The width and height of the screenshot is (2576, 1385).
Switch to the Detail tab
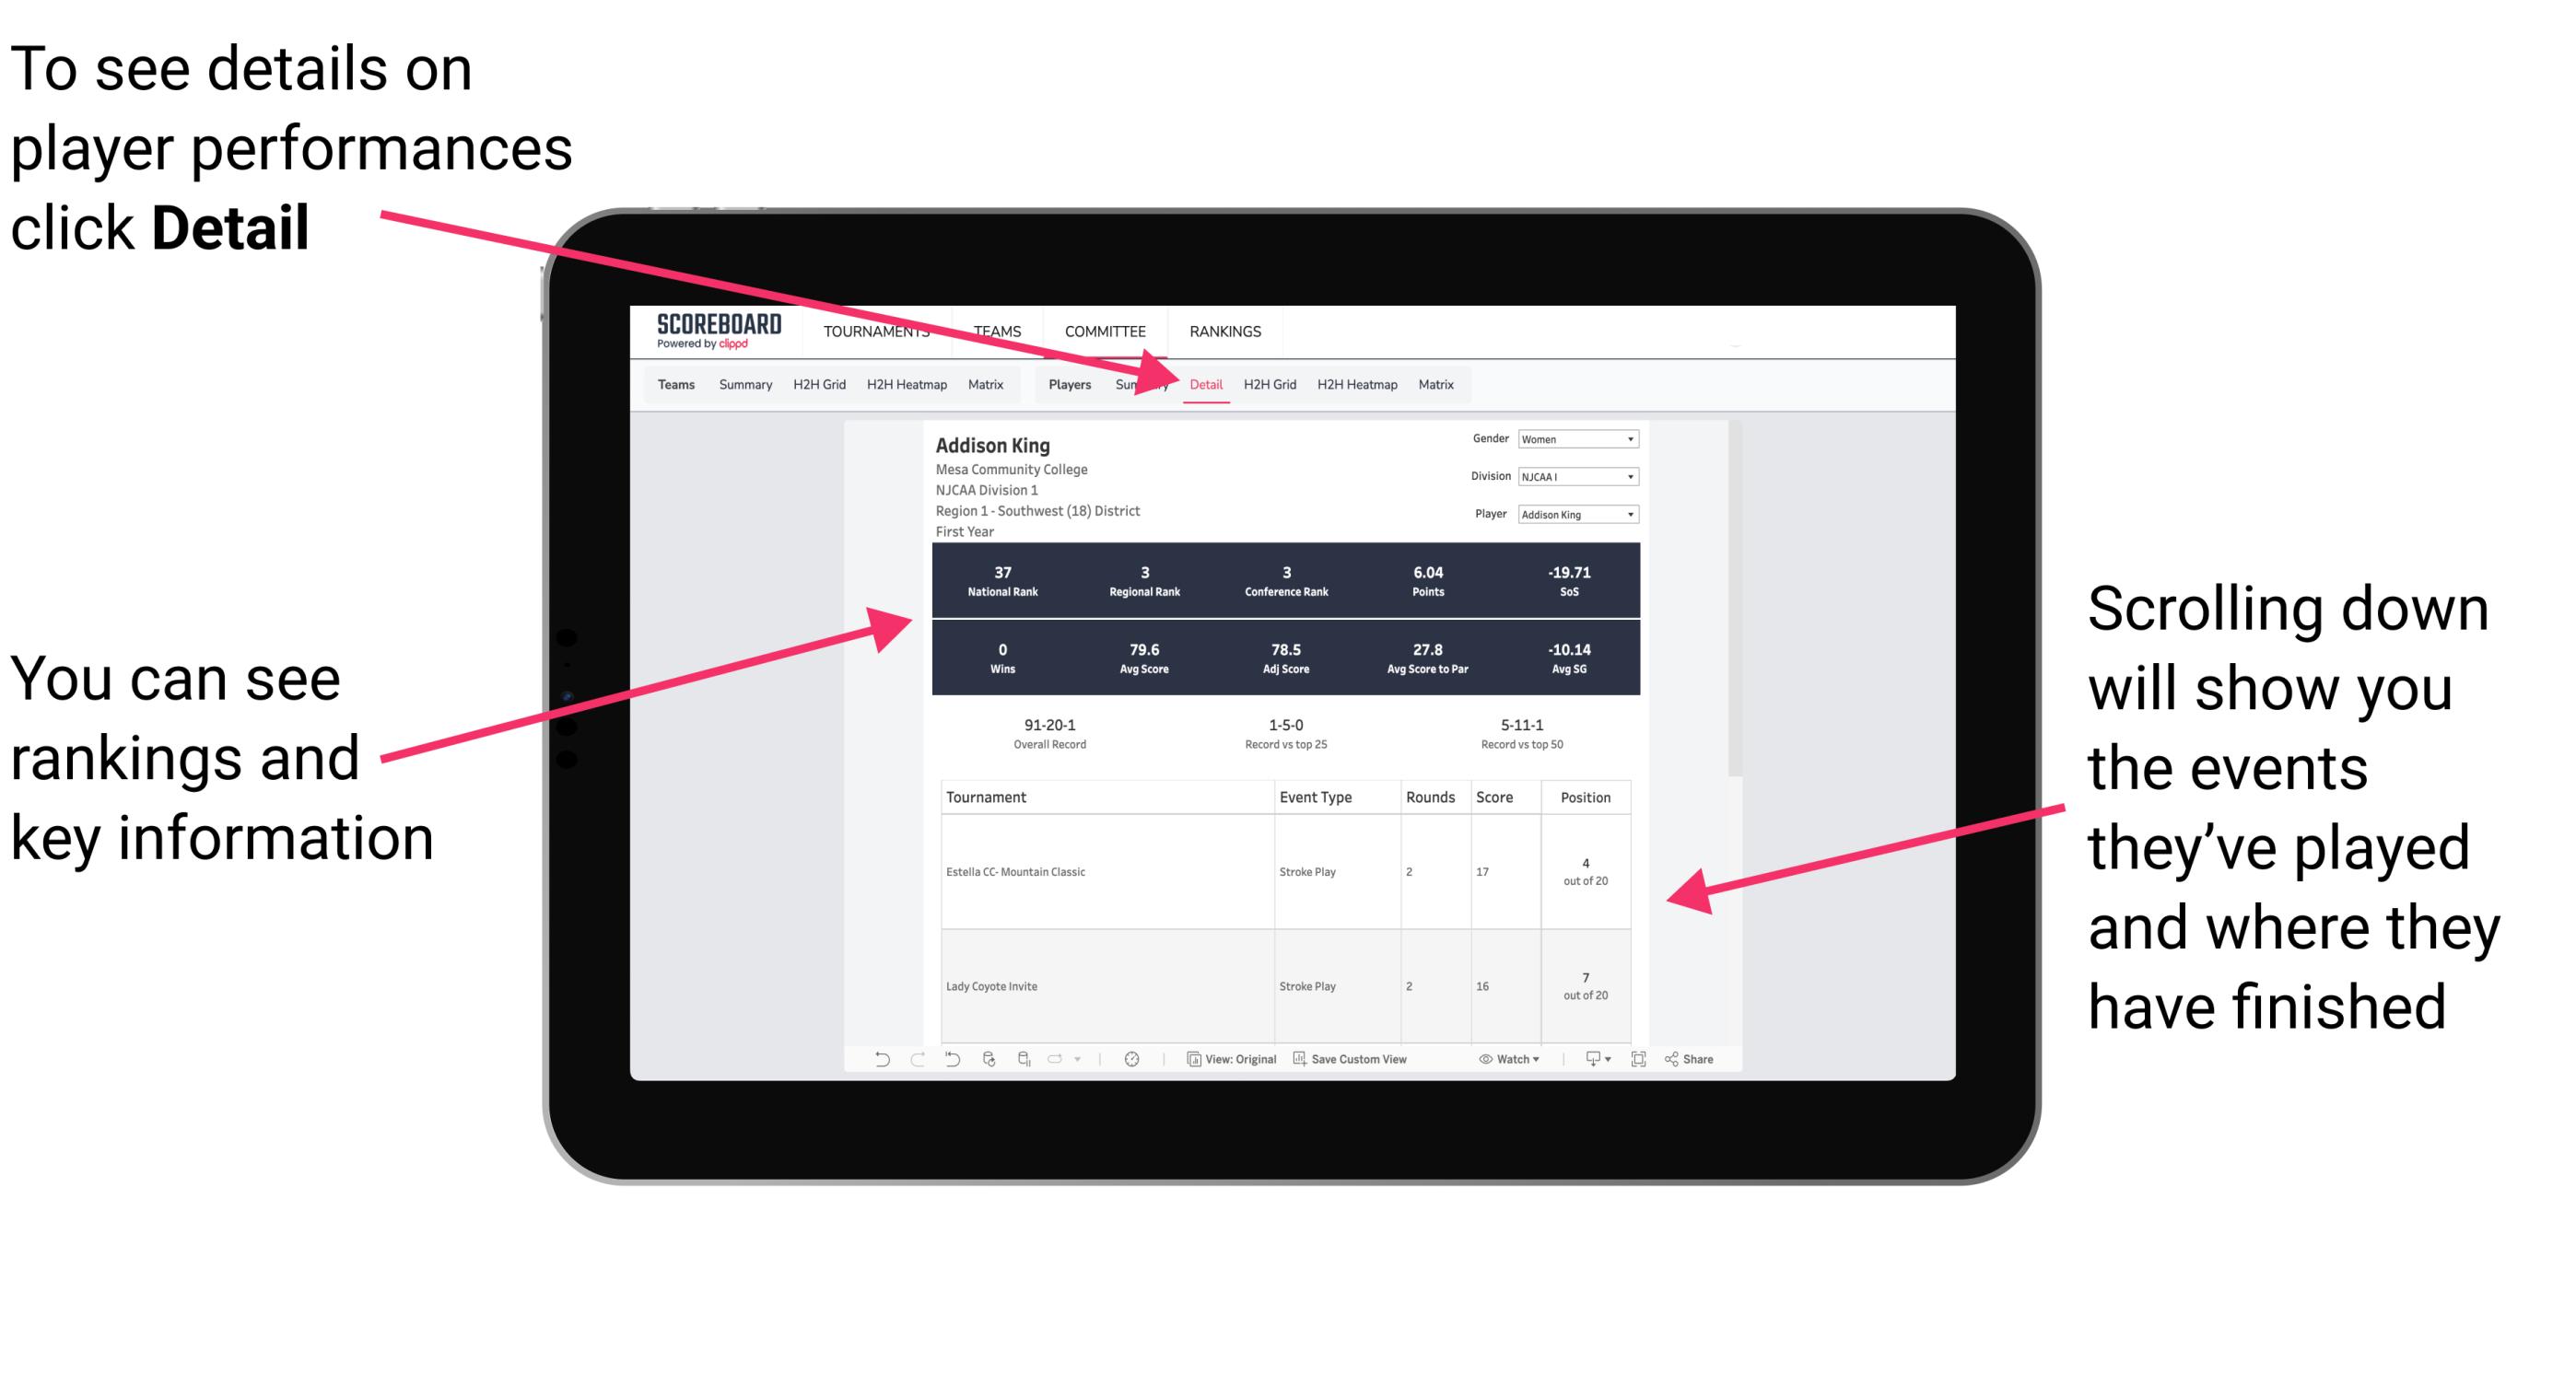click(1206, 384)
